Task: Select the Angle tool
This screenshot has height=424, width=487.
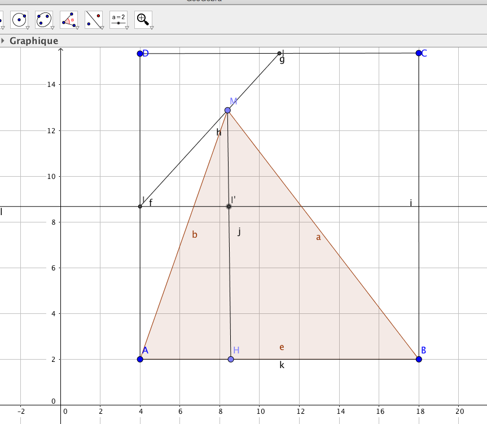Action: (x=68, y=19)
